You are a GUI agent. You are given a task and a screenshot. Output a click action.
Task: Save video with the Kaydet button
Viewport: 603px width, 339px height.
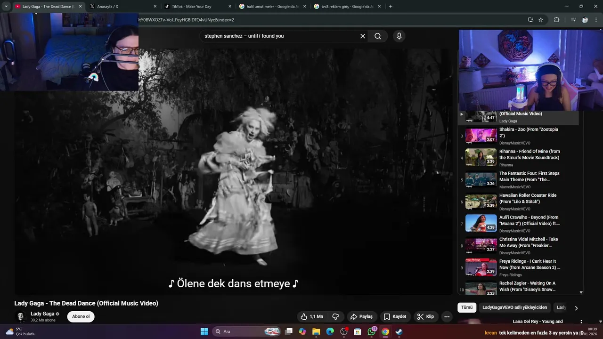click(x=395, y=316)
